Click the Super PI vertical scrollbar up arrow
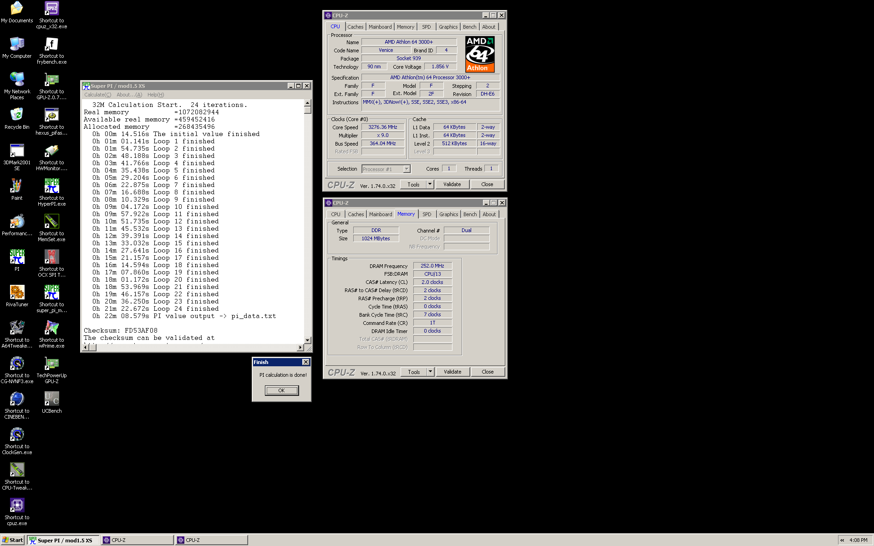The image size is (874, 546). [308, 103]
